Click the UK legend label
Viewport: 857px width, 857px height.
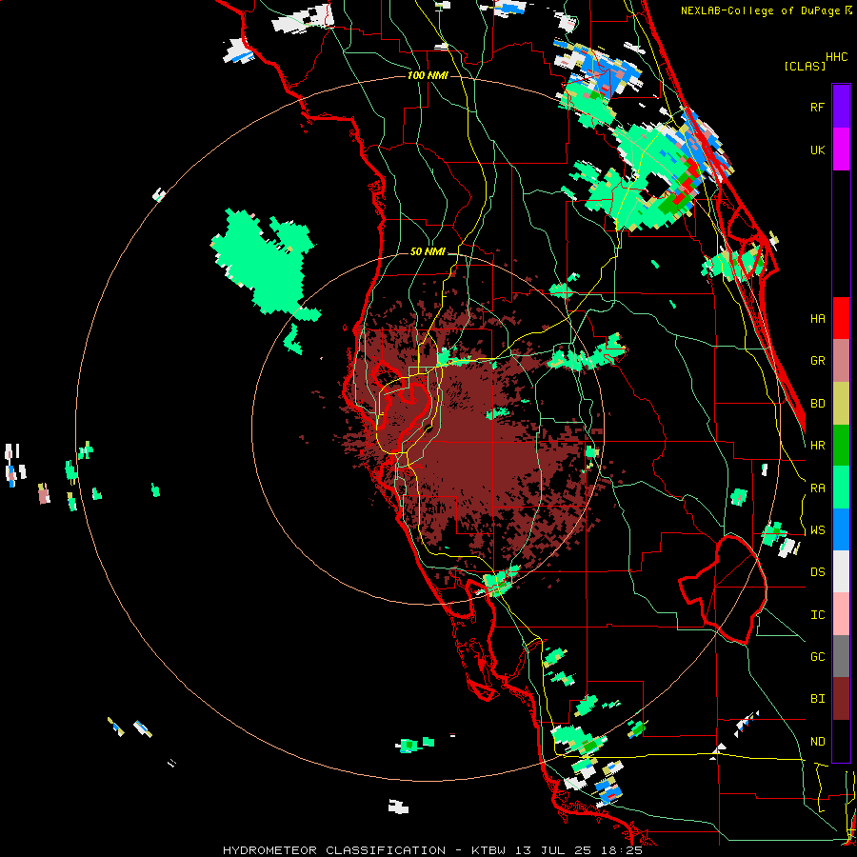(x=817, y=149)
